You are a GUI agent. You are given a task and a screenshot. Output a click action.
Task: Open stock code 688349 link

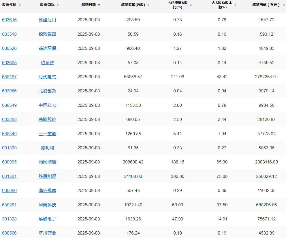coord(9,134)
